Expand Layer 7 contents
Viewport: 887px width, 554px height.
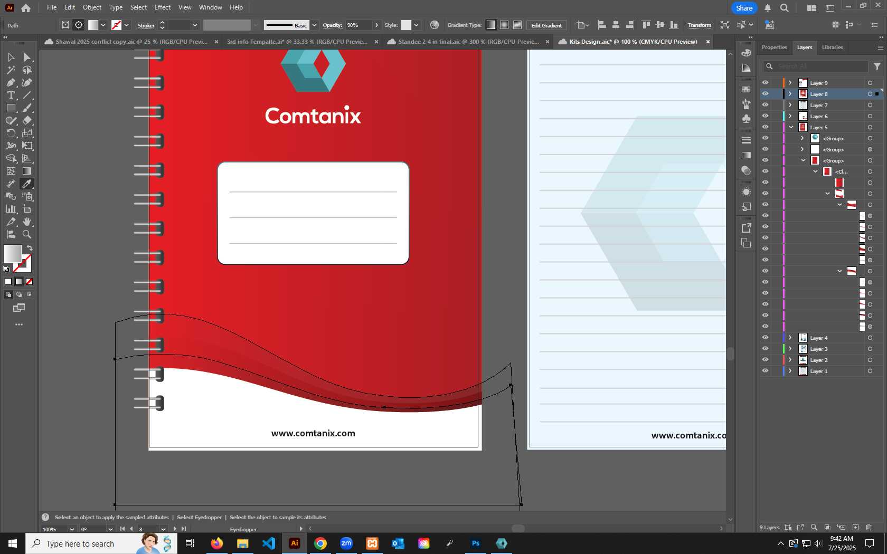tap(790, 105)
